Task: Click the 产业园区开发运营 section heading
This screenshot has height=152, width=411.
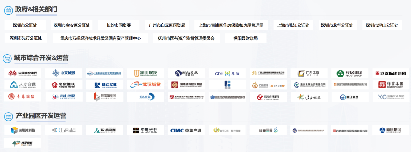Action: 41,115
